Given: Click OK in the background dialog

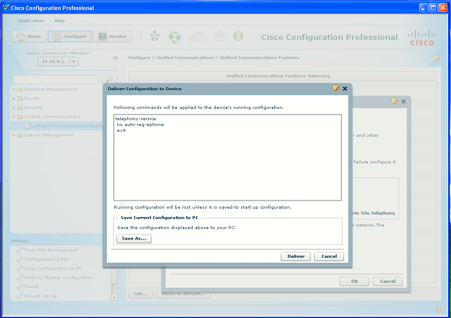Looking at the screenshot, I should tap(354, 281).
